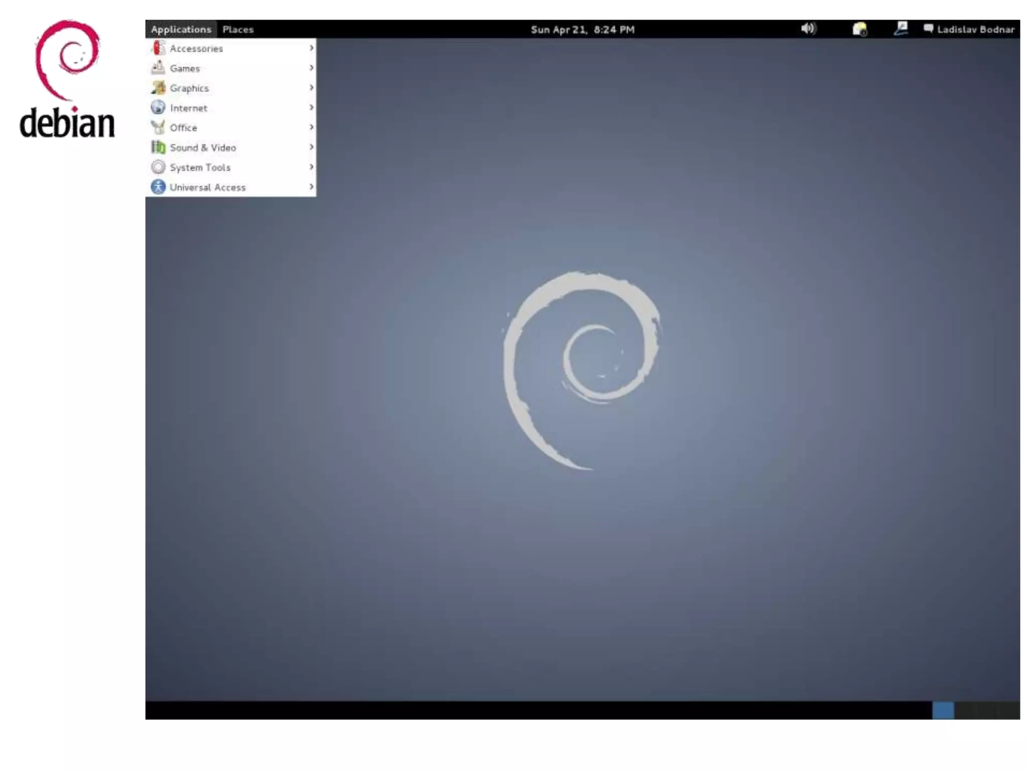Click the Games category icon
Screen dimensions: 1028x771
(158, 68)
